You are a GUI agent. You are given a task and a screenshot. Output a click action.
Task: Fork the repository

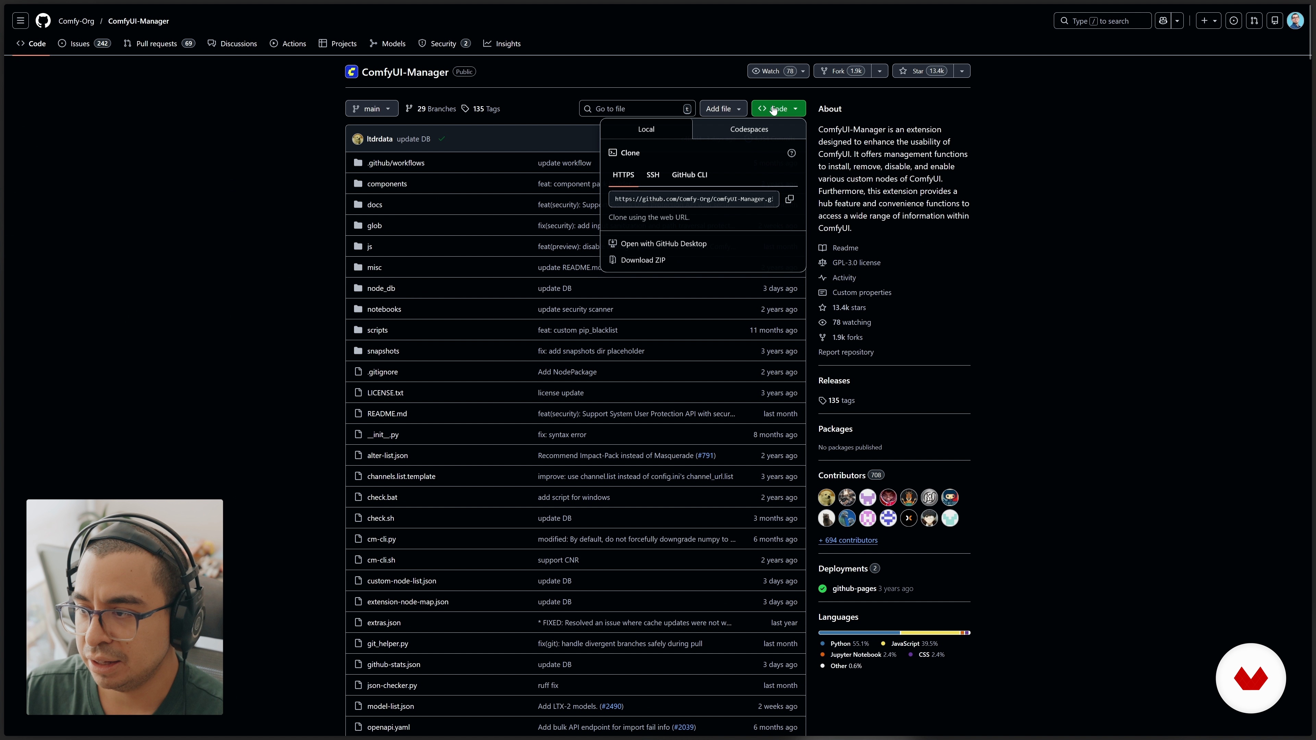tap(843, 71)
